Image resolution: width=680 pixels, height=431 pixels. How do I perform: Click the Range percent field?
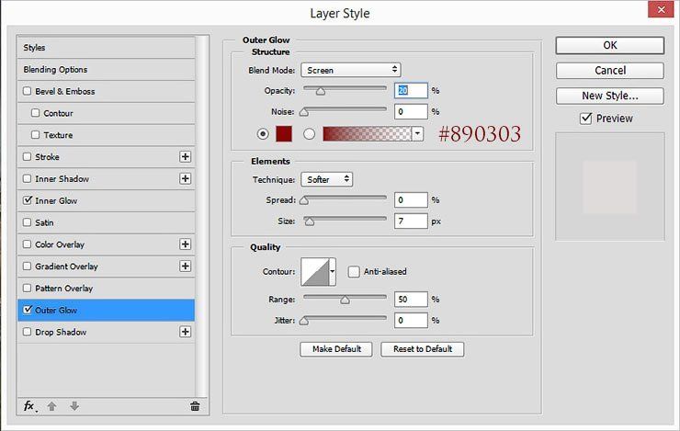coord(411,300)
